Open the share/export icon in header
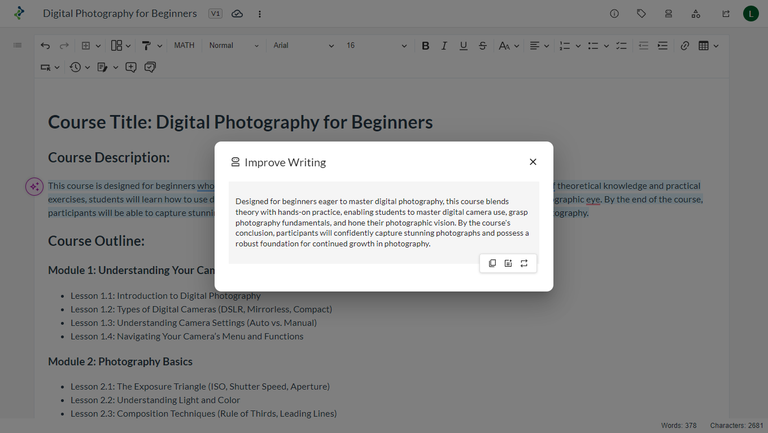This screenshot has height=433, width=768. pyautogui.click(x=726, y=14)
